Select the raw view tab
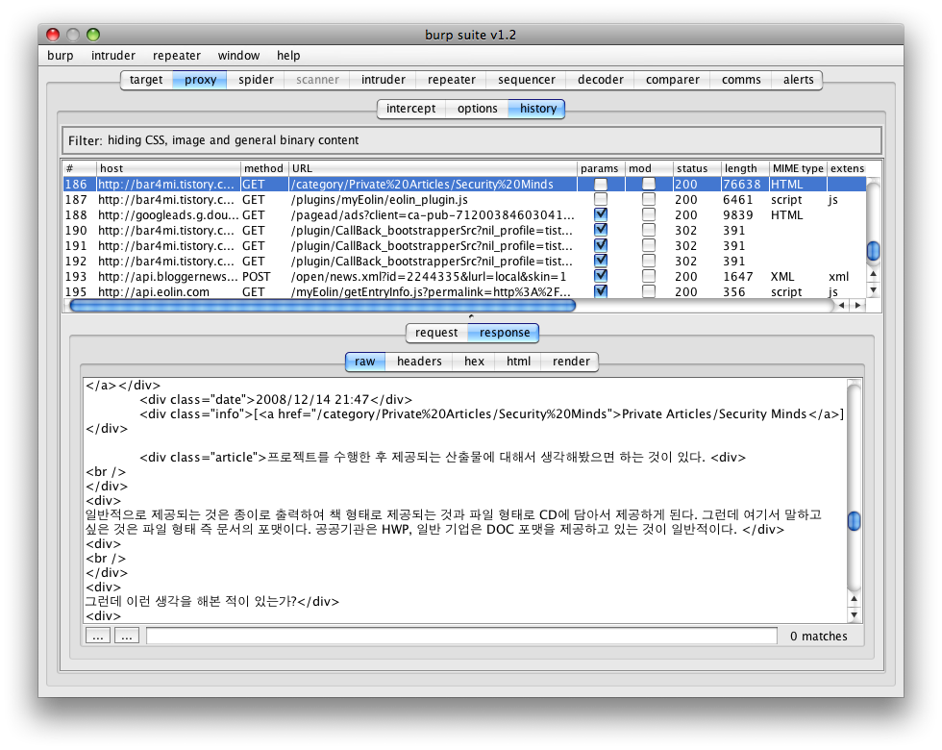Screen dimensions: 942x750 pyautogui.click(x=364, y=362)
